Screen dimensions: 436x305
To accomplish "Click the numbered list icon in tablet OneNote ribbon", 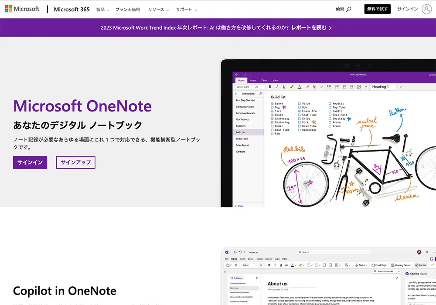I will [x=337, y=87].
